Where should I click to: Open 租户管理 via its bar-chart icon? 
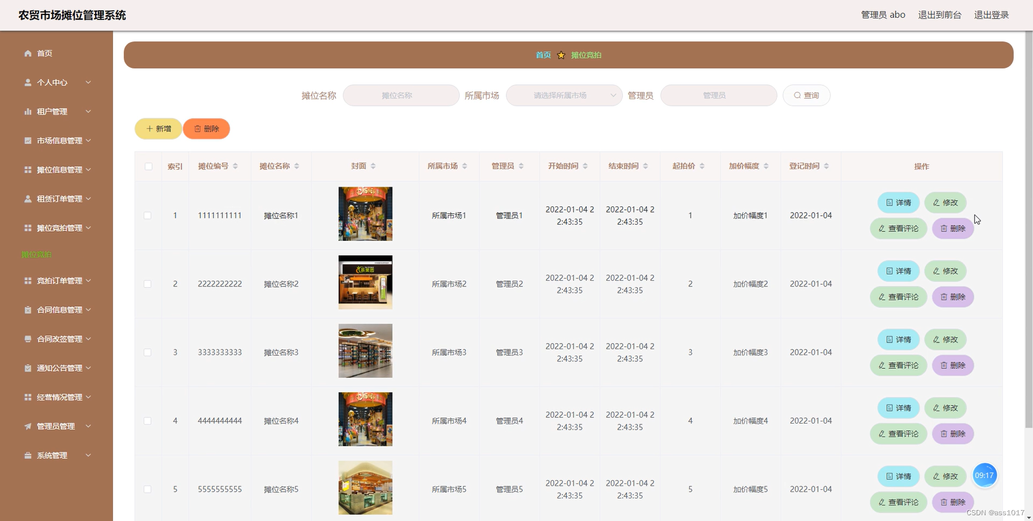[27, 111]
